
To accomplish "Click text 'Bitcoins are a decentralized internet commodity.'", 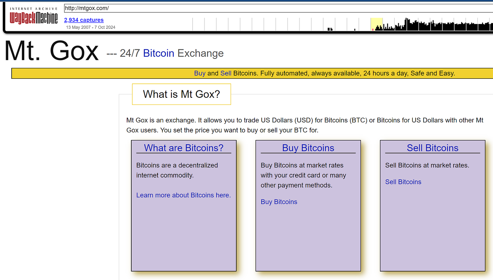I will [177, 170].
